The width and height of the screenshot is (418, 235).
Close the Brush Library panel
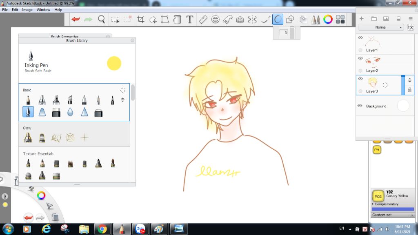point(133,40)
